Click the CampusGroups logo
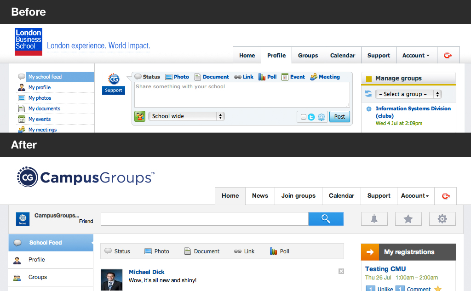This screenshot has height=291, width=471. (86, 177)
